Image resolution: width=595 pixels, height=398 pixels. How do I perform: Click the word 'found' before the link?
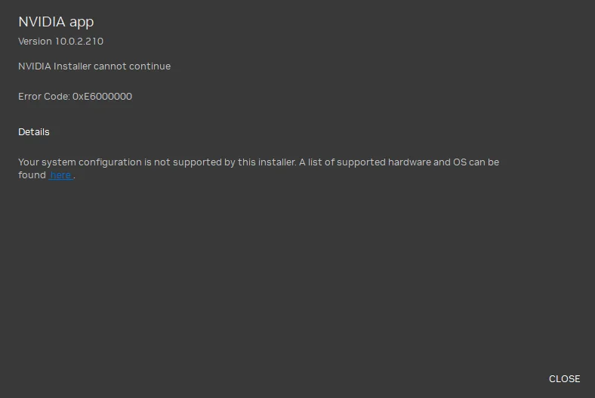point(32,175)
